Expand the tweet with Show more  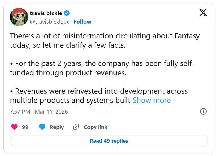tap(151, 100)
